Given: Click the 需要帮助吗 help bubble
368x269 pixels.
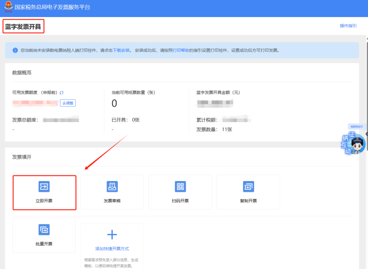Looking at the screenshot, I should pyautogui.click(x=356, y=126).
